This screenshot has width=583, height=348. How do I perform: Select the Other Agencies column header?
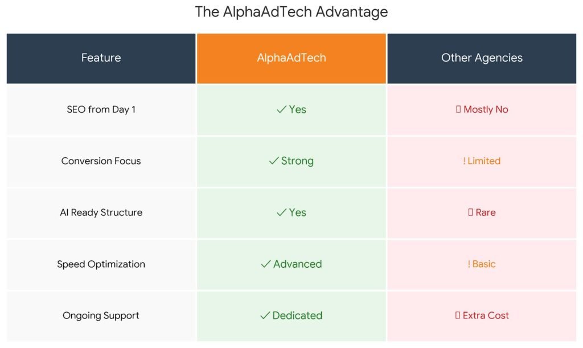[482, 58]
